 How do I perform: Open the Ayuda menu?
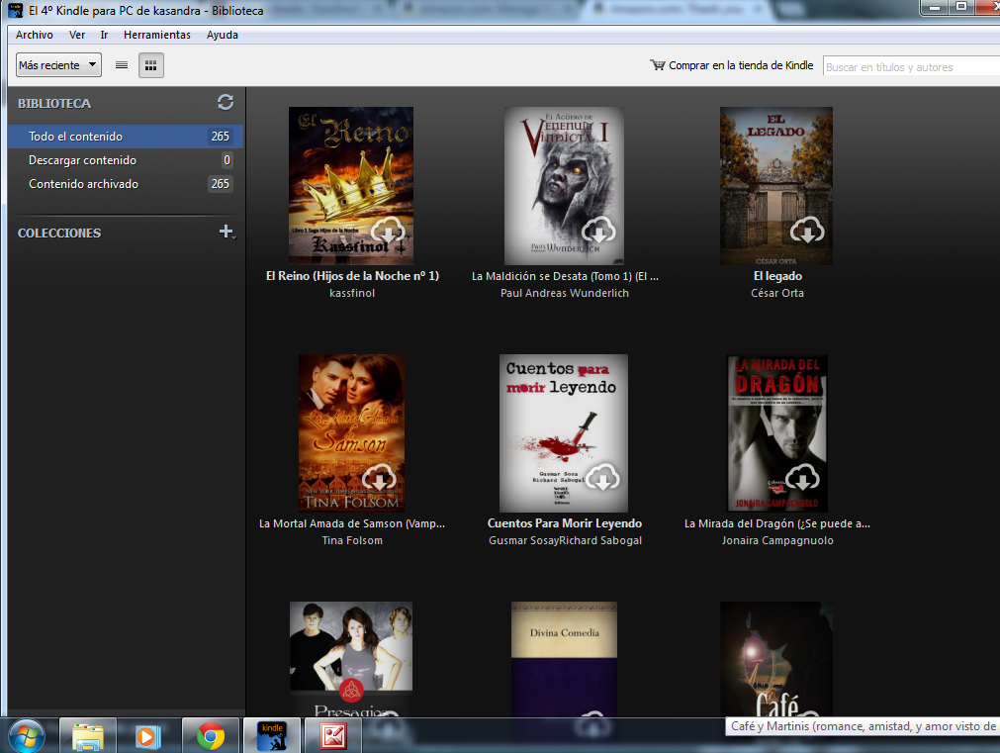click(222, 35)
